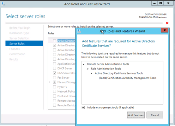Screen dimensions: 175x126
Task: Maximize the main wizard window
Action: pos(160,3)
